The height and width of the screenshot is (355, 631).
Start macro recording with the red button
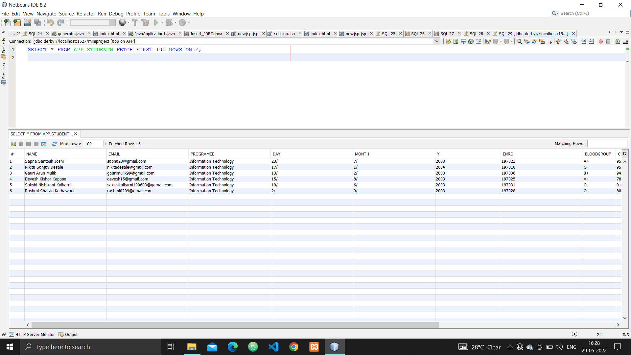click(x=601, y=41)
